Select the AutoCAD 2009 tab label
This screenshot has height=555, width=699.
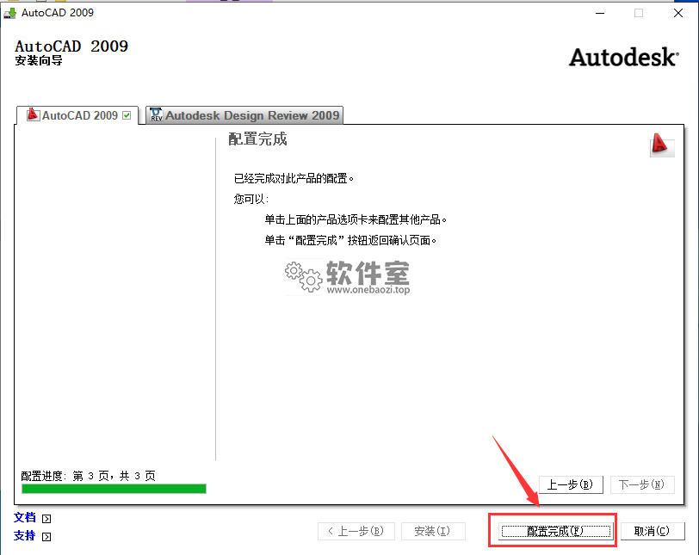pos(79,115)
